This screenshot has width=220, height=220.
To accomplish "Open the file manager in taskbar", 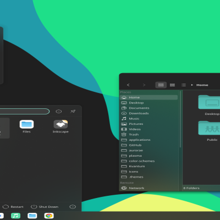I will 32,216.
